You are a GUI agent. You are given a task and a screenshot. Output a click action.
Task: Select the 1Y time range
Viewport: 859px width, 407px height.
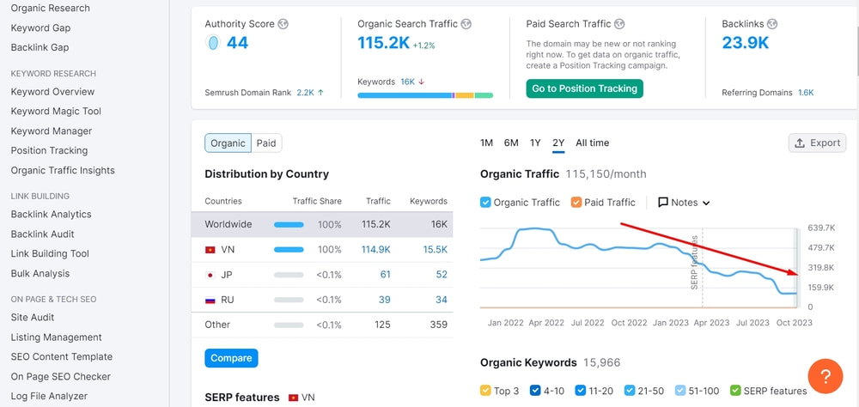(535, 143)
